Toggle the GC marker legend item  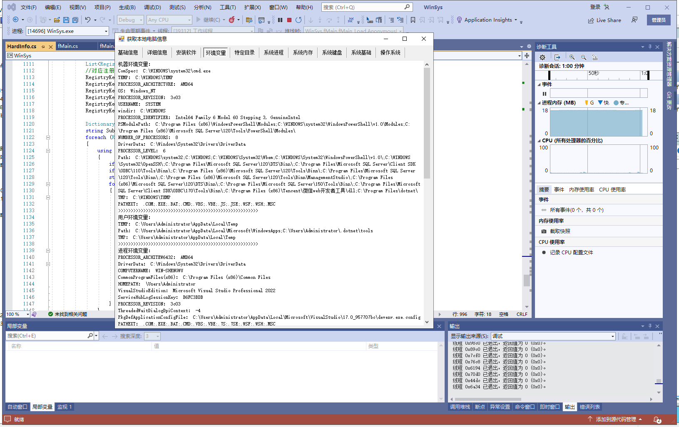(x=589, y=103)
